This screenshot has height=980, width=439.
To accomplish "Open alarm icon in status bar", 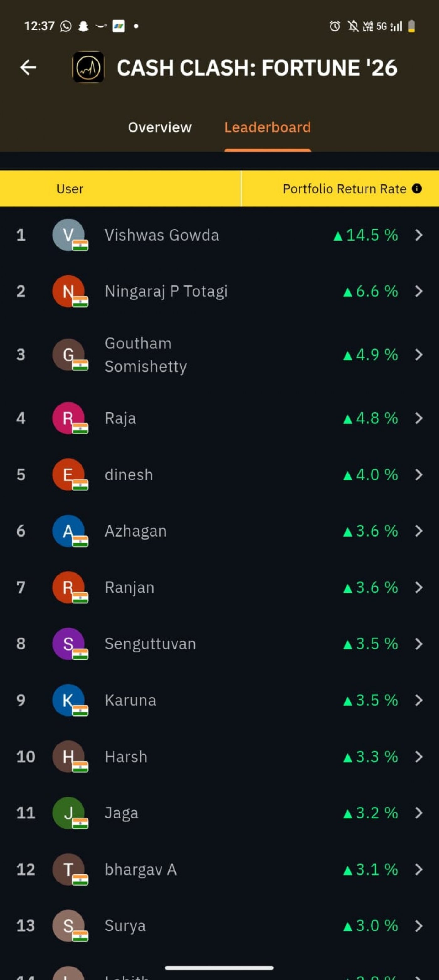I will (335, 26).
